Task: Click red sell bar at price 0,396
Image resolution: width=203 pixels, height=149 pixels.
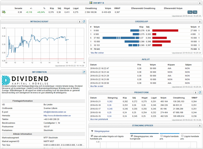Action: [x=161, y=42]
